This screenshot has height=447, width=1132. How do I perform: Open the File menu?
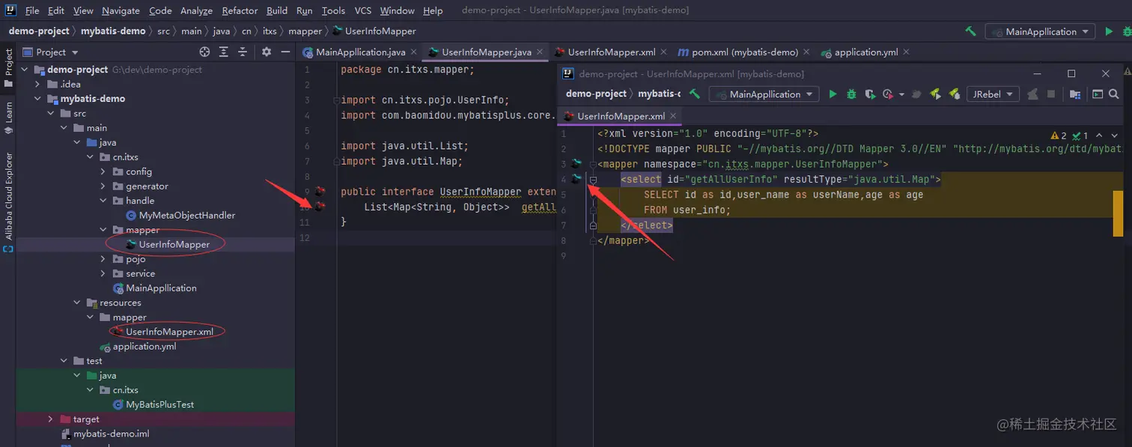32,10
